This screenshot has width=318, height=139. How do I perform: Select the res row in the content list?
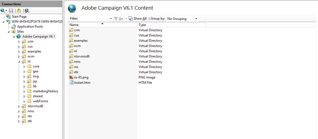click(137, 67)
